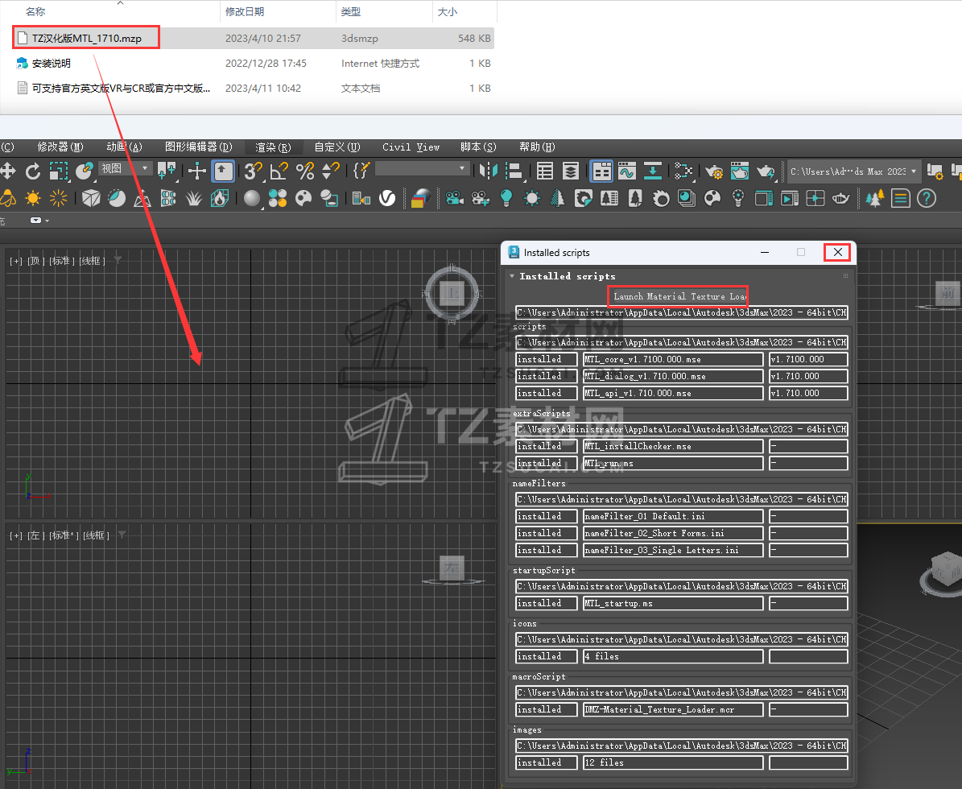This screenshot has height=789, width=962.
Task: Click Launch Material Texture Loader button
Action: click(x=678, y=296)
